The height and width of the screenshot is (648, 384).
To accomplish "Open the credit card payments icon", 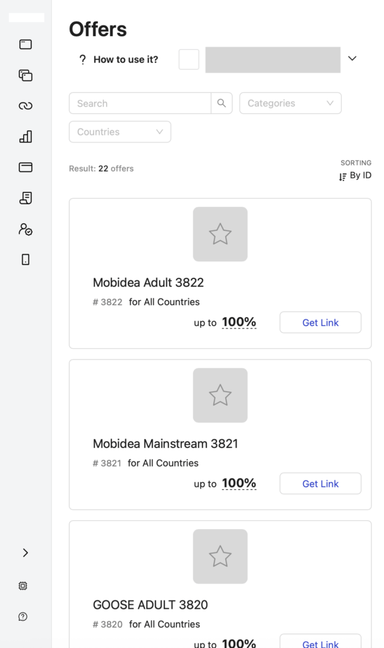I will pos(25,168).
